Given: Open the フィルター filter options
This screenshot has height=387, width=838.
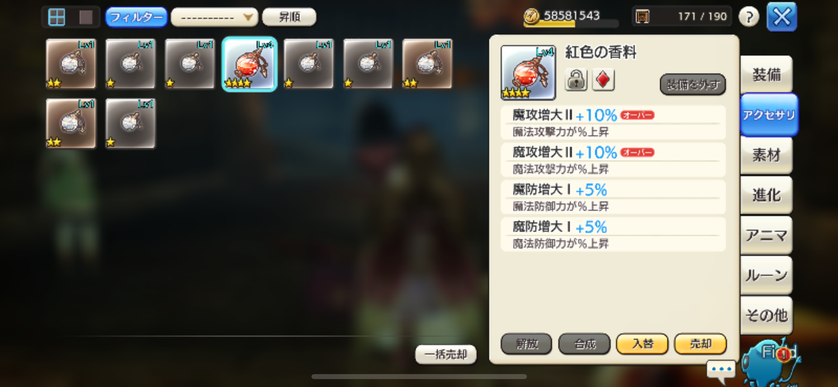Looking at the screenshot, I should click(x=136, y=17).
